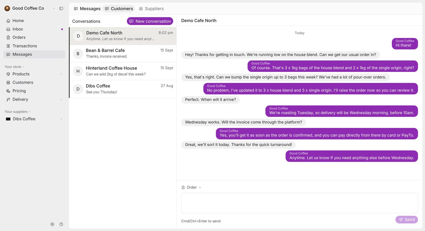
Task: Click the 'No problem, I've updated it' message
Action: [x=310, y=89]
